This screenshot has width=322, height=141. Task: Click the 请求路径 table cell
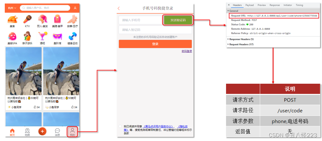point(243,110)
